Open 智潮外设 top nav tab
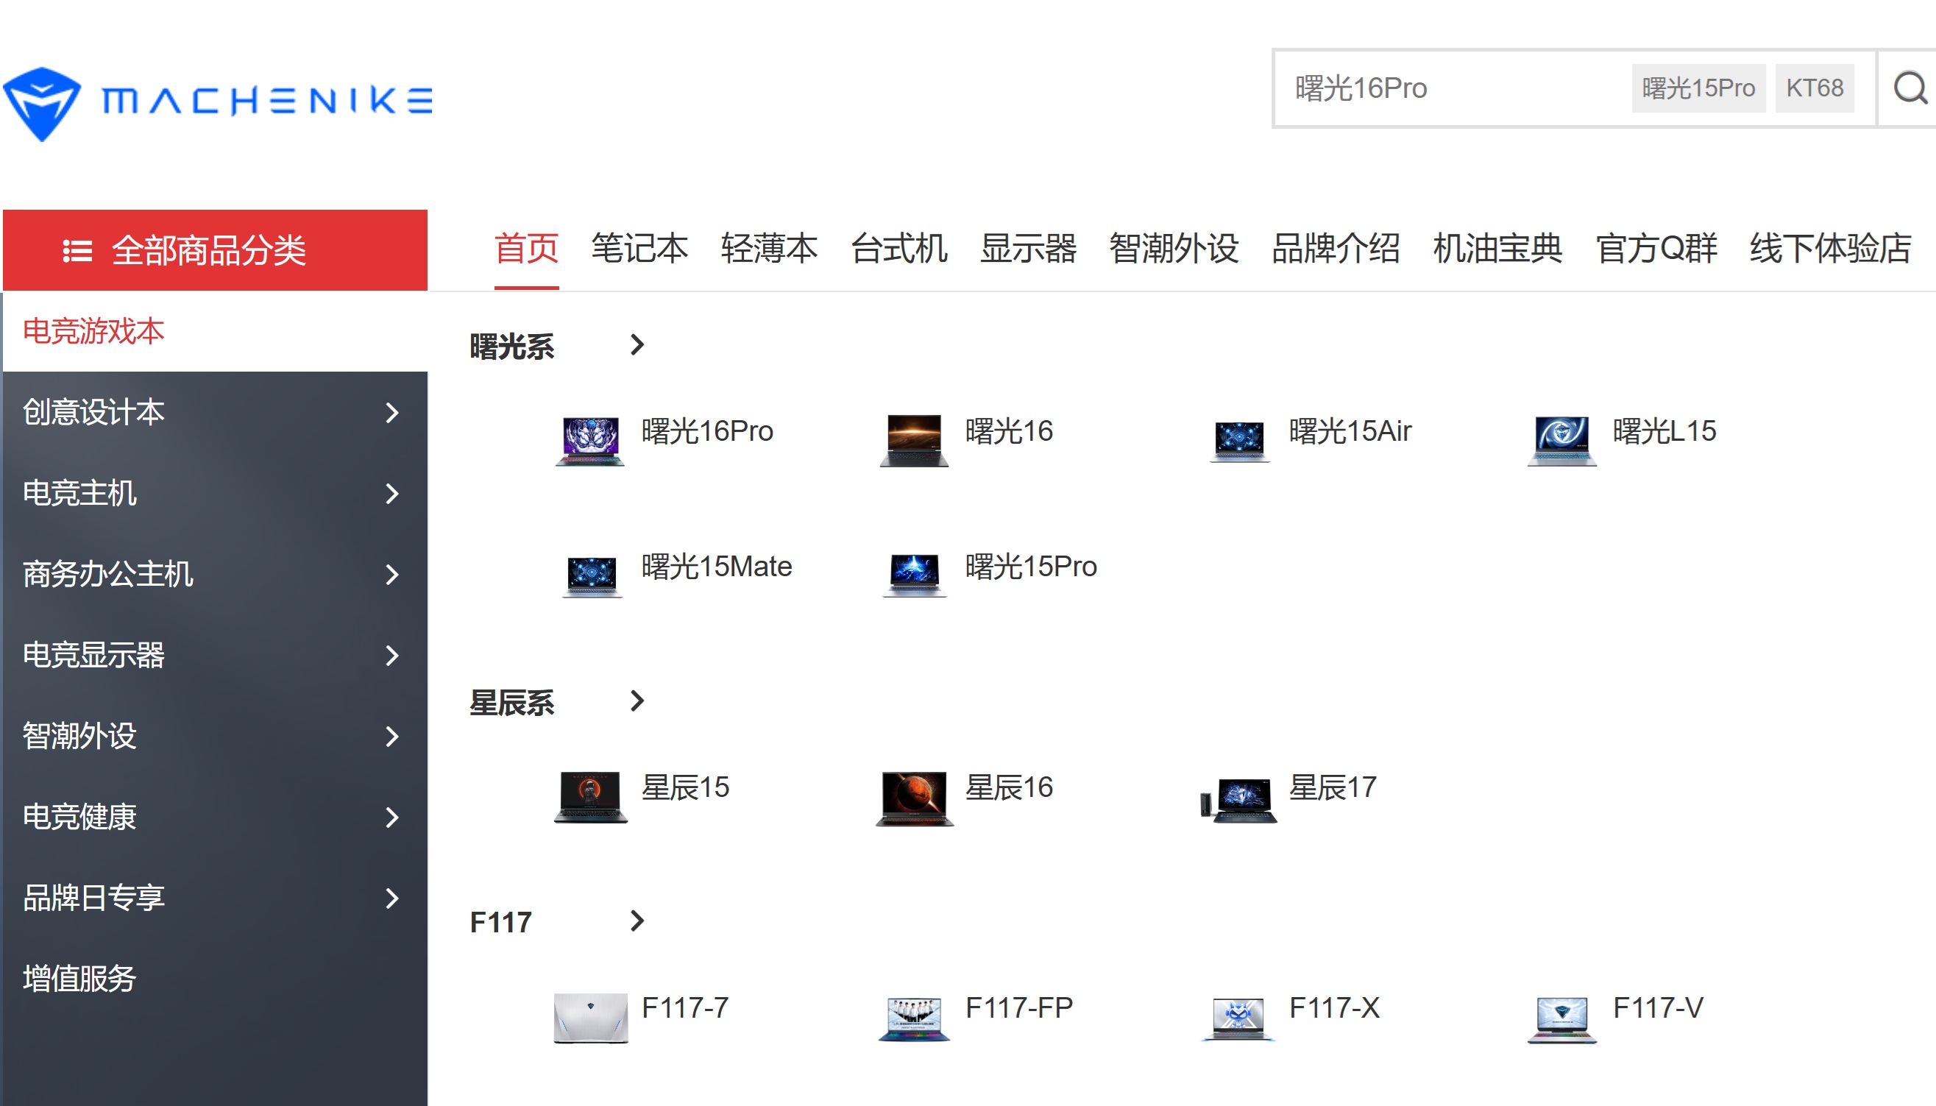This screenshot has width=1936, height=1106. click(x=1174, y=249)
